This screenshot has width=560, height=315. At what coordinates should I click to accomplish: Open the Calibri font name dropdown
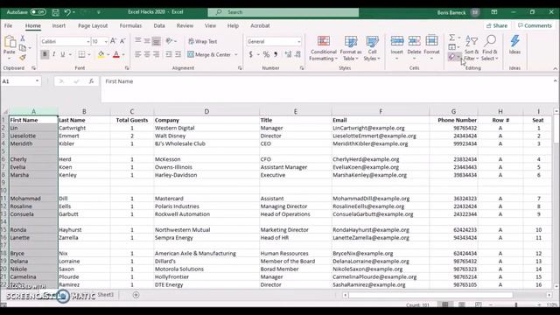tap(87, 42)
